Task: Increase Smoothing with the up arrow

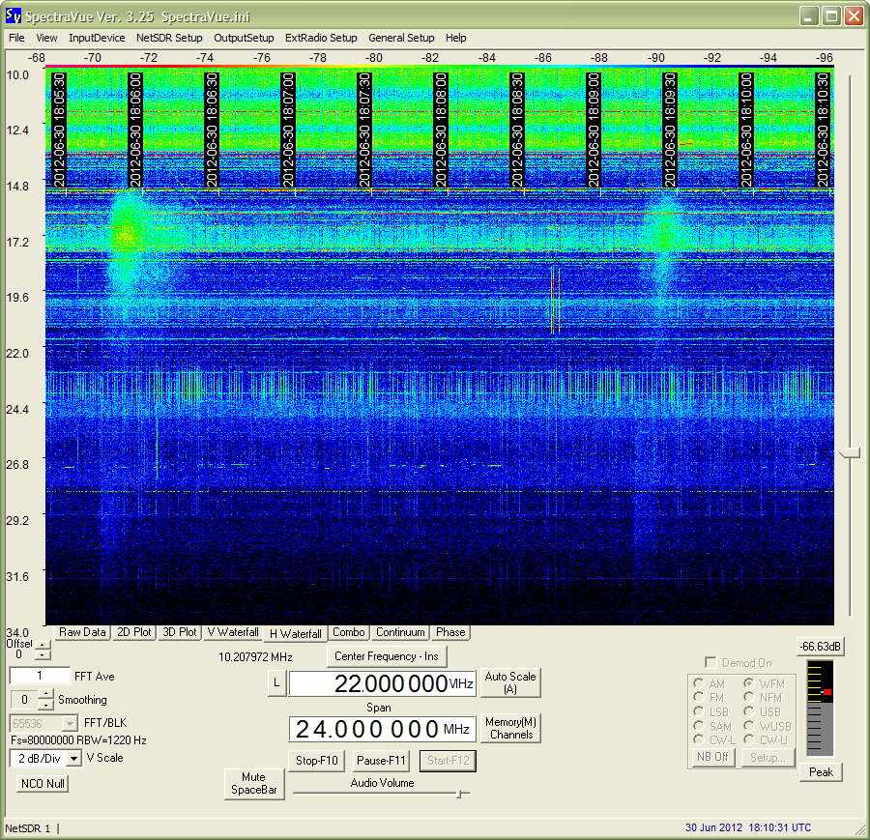Action: (x=46, y=694)
